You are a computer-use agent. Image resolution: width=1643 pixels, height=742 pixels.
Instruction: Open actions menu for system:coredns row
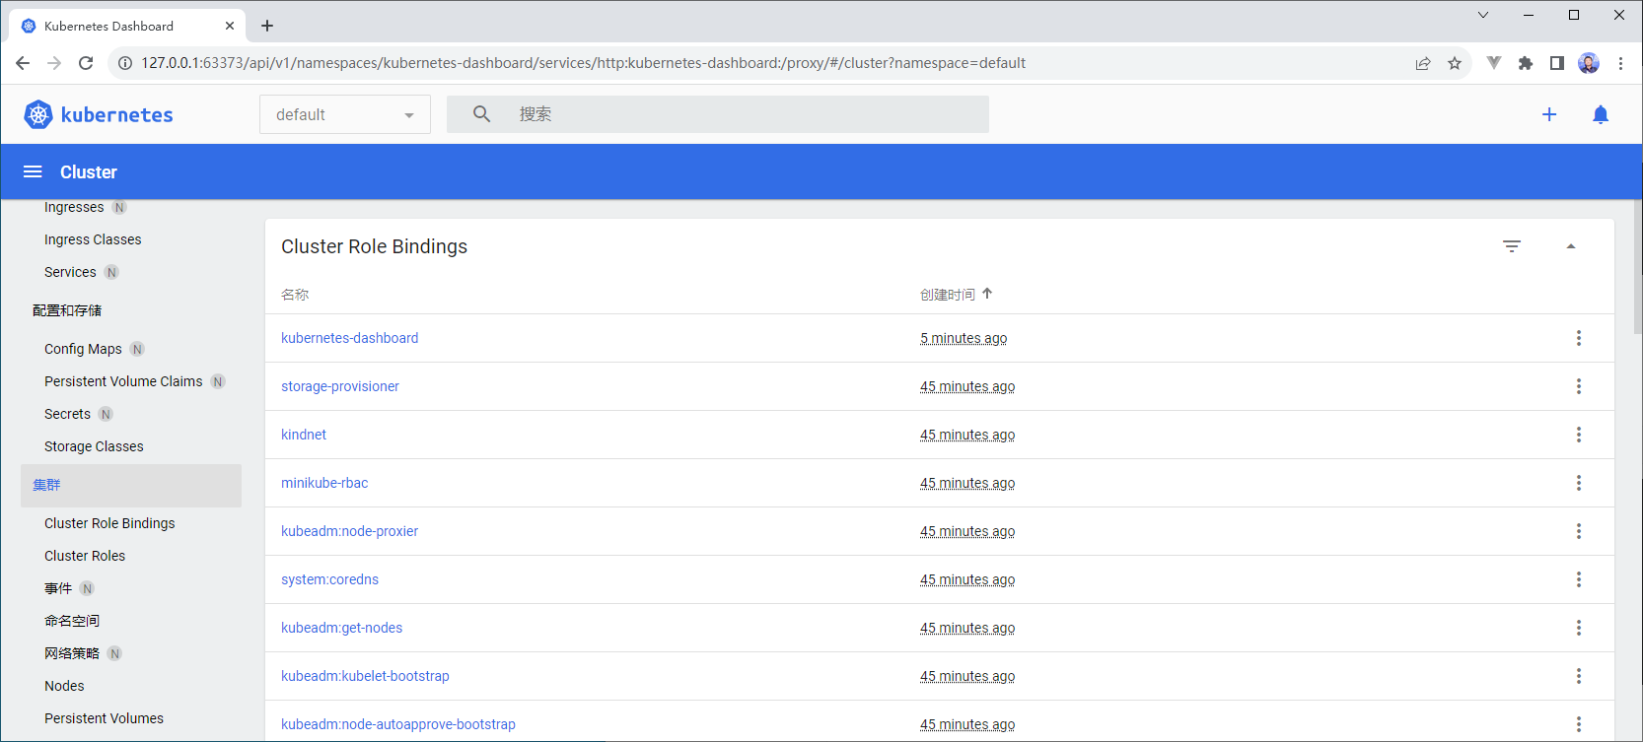[x=1579, y=579]
